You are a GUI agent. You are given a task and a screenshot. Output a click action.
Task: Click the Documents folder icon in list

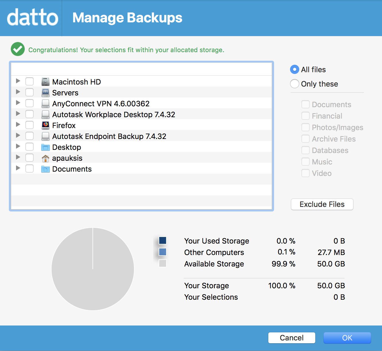click(x=45, y=169)
